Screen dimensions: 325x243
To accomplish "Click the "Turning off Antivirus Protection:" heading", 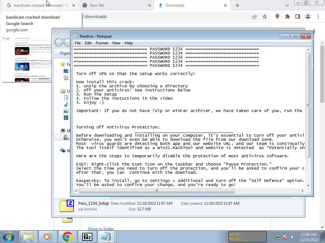I will click(118, 127).
